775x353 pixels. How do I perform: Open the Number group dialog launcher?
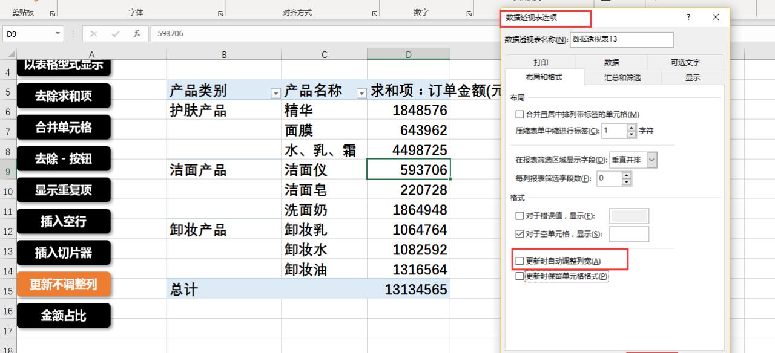(x=469, y=13)
